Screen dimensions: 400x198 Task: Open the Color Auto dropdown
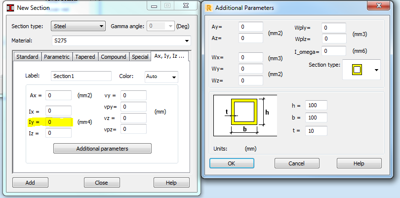tap(174, 77)
